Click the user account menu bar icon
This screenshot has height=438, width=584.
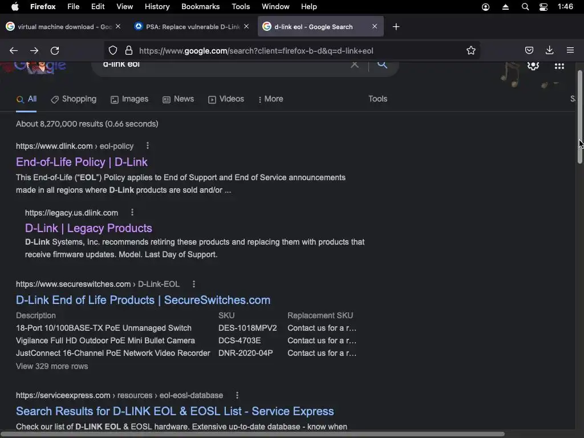point(485,7)
